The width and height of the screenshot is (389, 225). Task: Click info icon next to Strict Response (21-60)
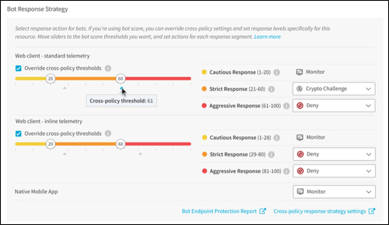point(271,89)
